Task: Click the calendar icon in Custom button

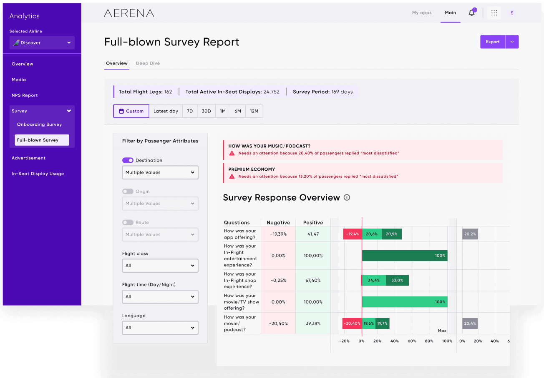Action: click(x=121, y=111)
